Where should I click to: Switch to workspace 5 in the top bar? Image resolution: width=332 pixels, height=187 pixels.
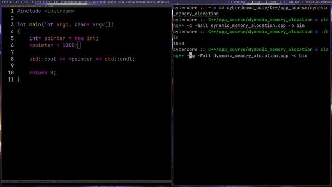(26, 2)
